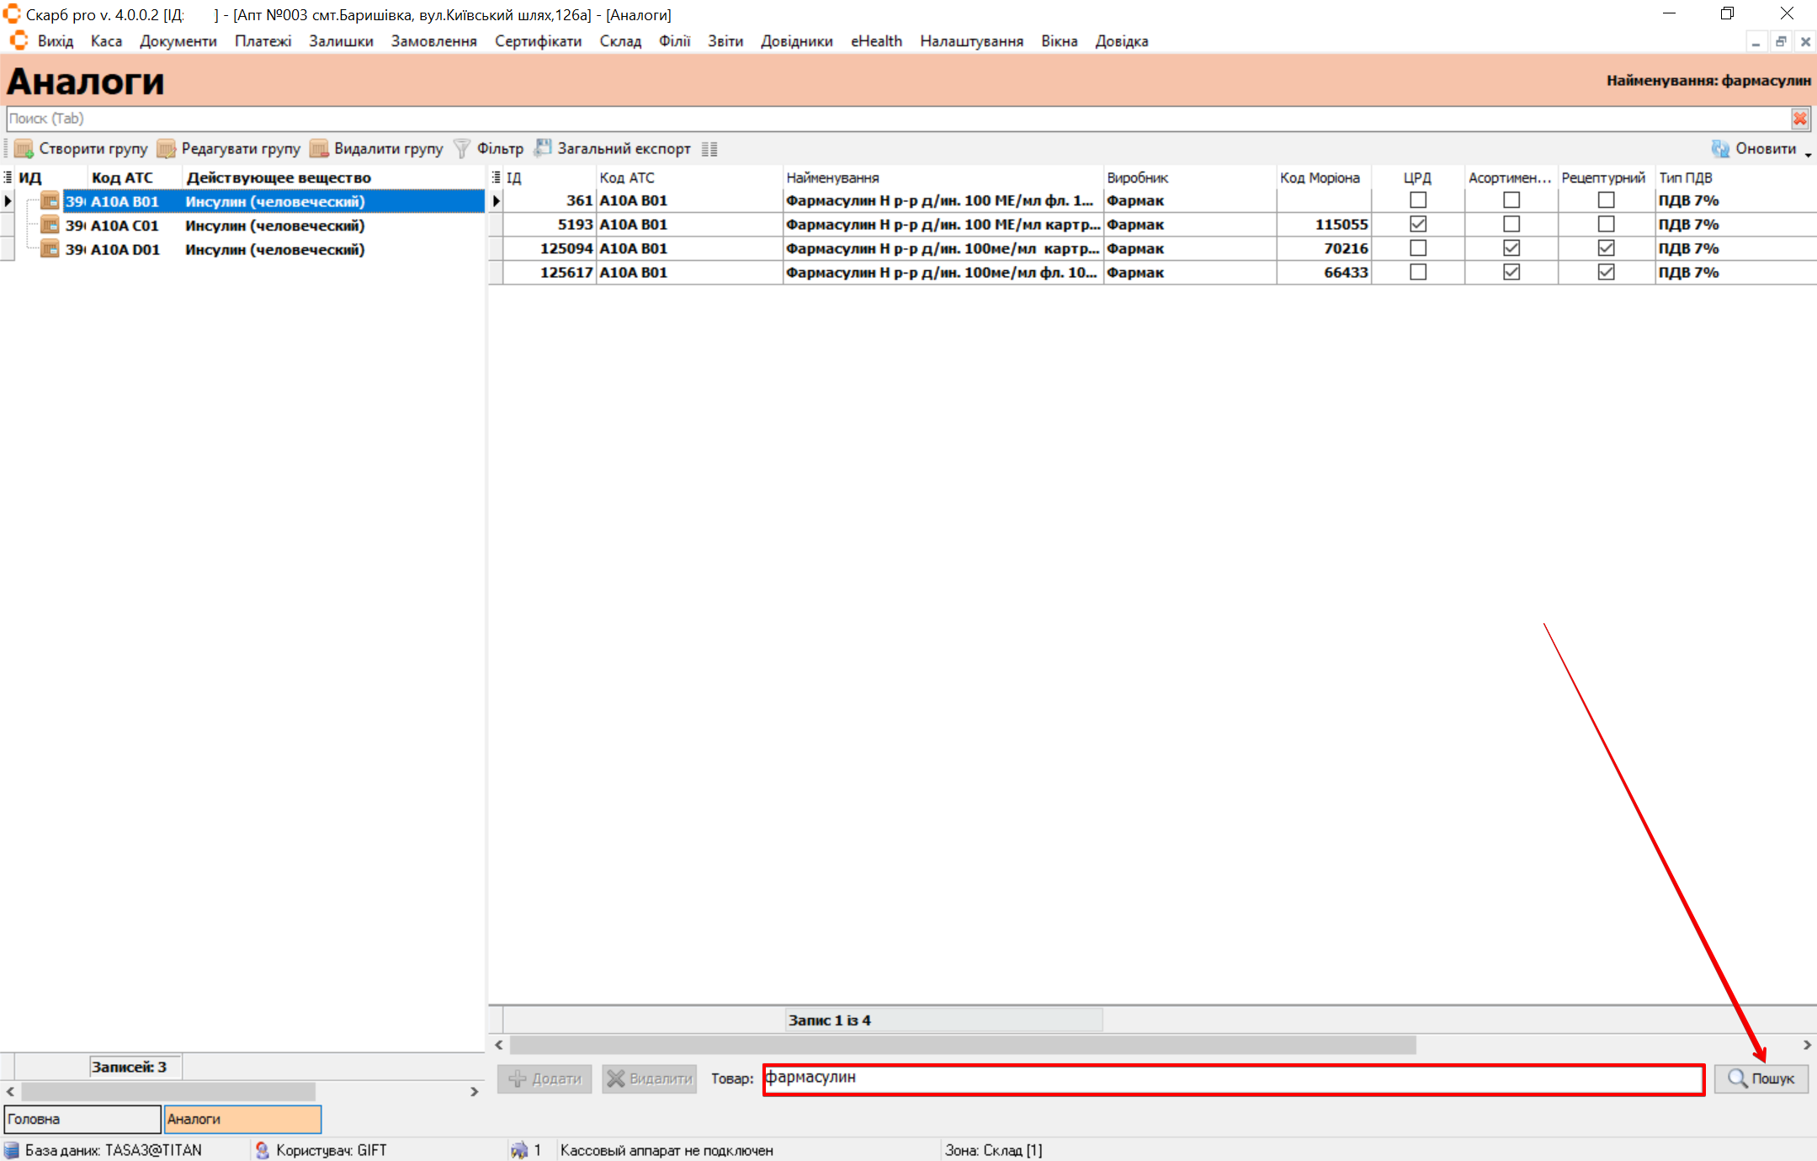Click the Оновити refresh icon
1817x1161 pixels.
[1720, 149]
